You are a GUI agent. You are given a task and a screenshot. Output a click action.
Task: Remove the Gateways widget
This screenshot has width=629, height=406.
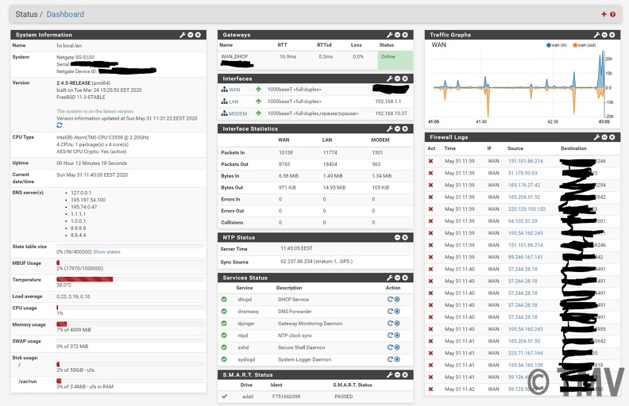coord(405,35)
